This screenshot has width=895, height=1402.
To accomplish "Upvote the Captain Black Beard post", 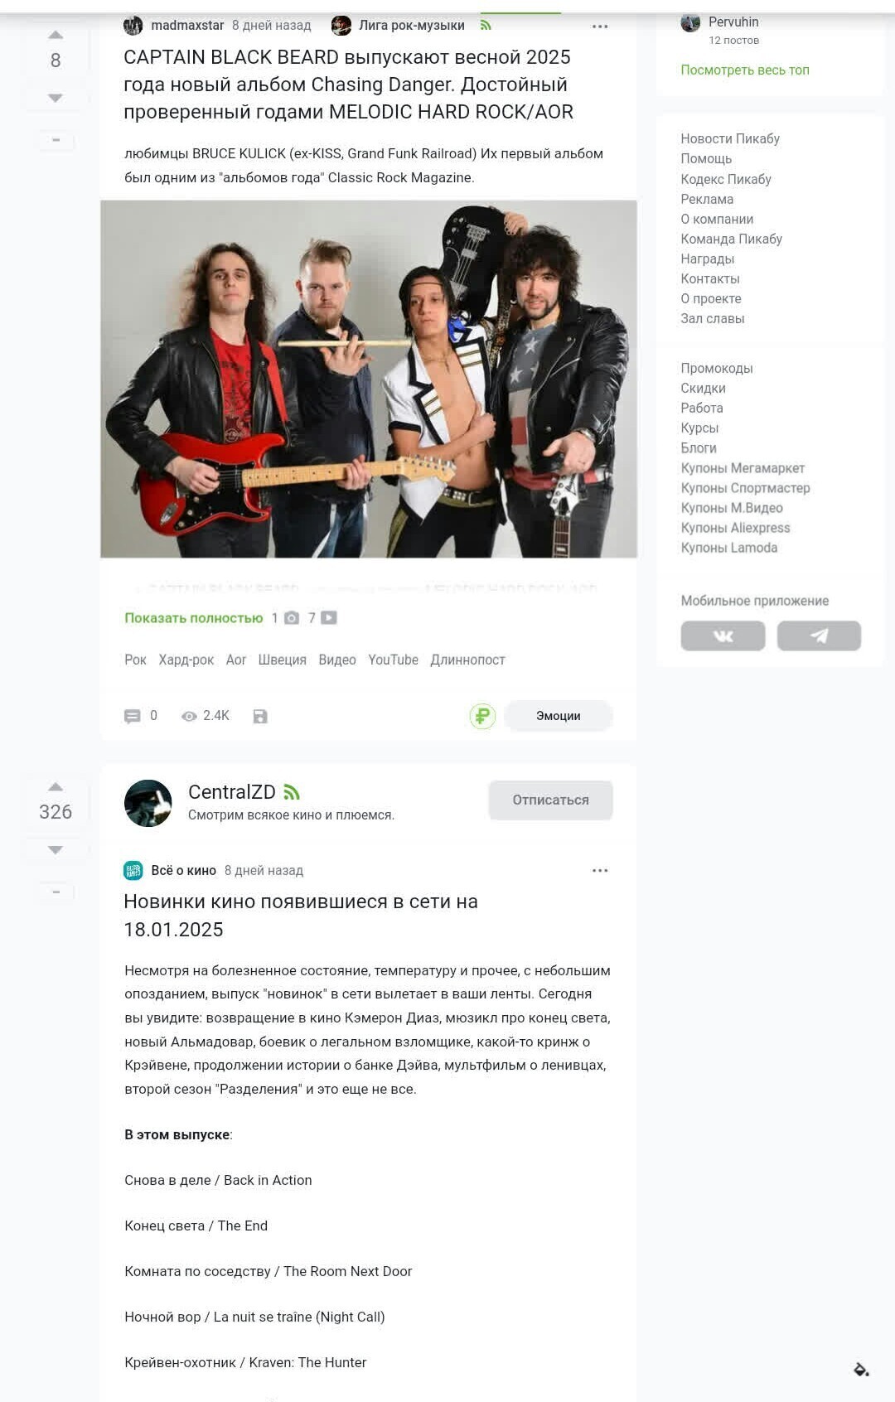I will click(56, 35).
